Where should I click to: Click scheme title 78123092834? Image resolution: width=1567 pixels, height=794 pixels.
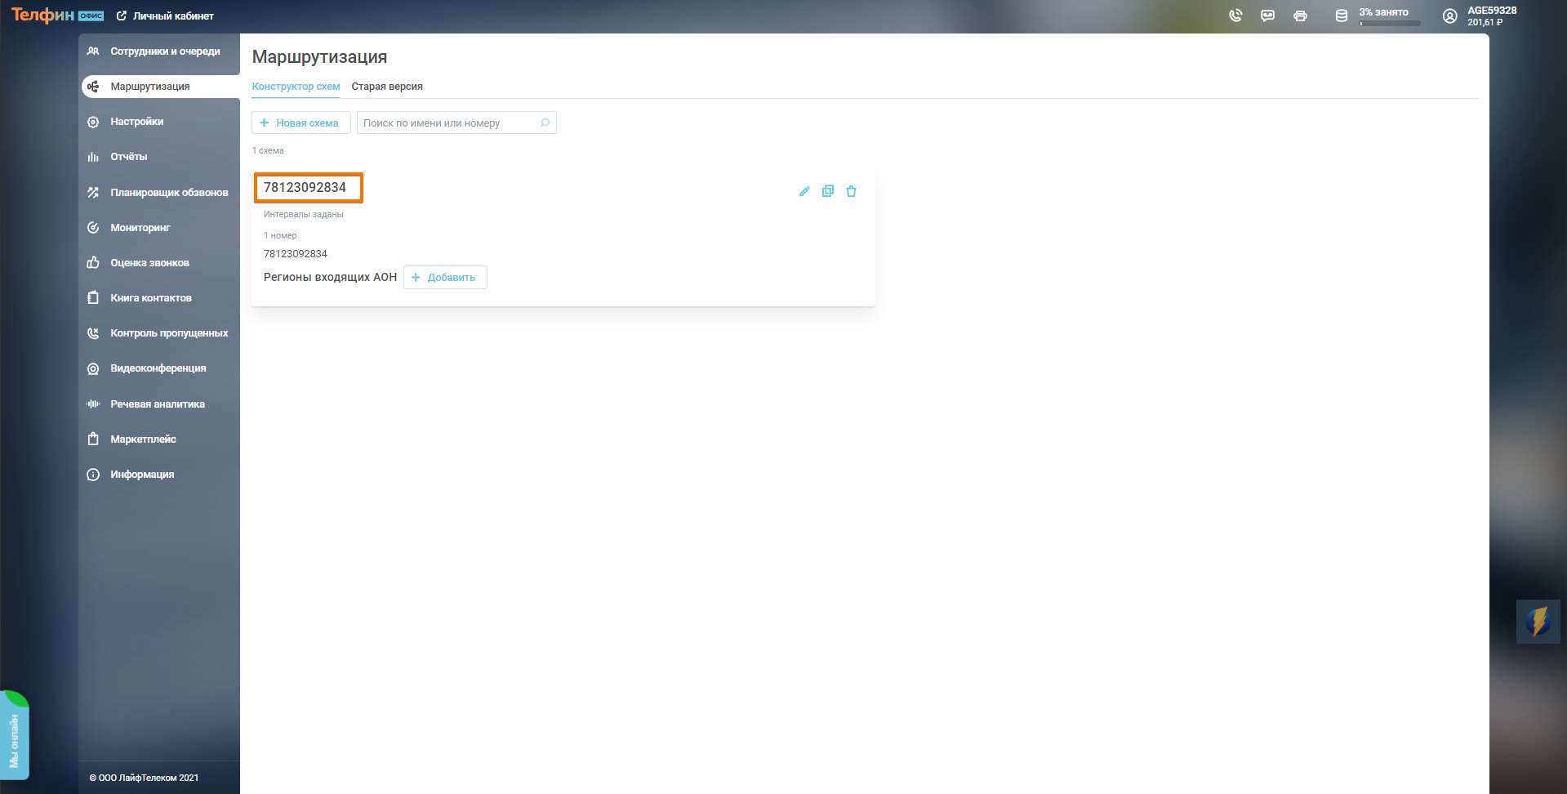click(x=305, y=187)
